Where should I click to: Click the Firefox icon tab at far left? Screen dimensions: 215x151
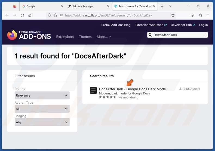tap(14, 6)
